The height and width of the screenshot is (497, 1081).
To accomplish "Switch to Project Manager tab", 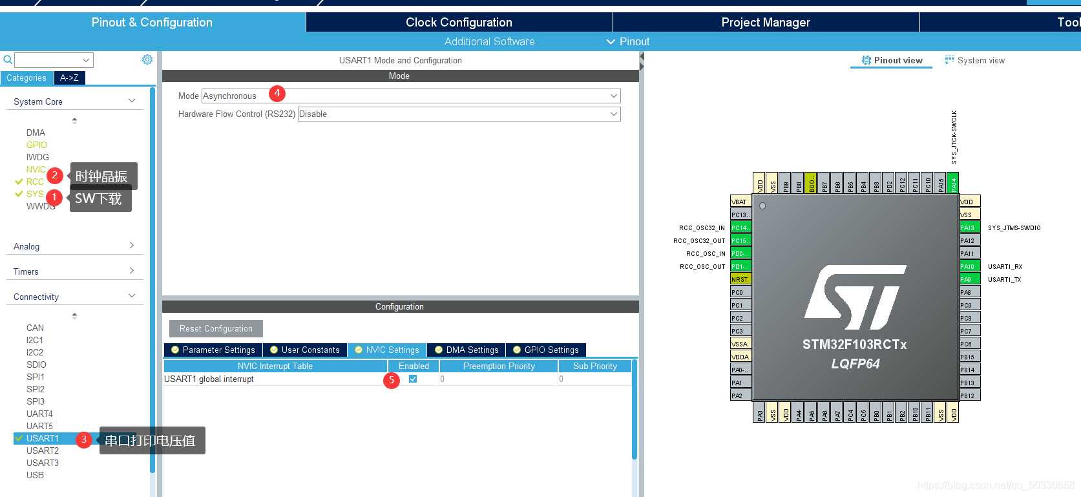I will (766, 22).
